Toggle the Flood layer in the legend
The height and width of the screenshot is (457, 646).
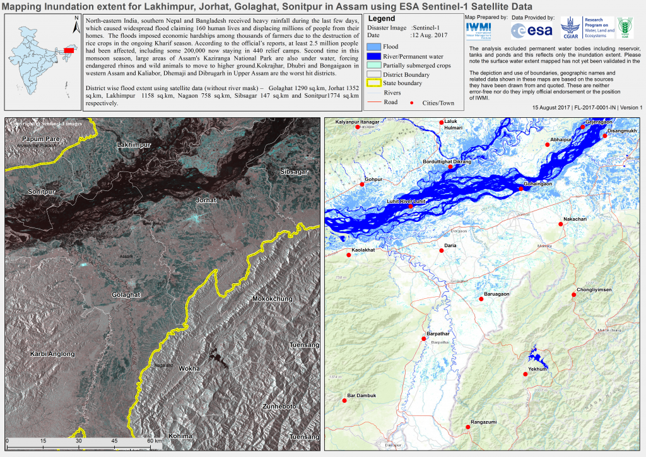click(x=373, y=47)
